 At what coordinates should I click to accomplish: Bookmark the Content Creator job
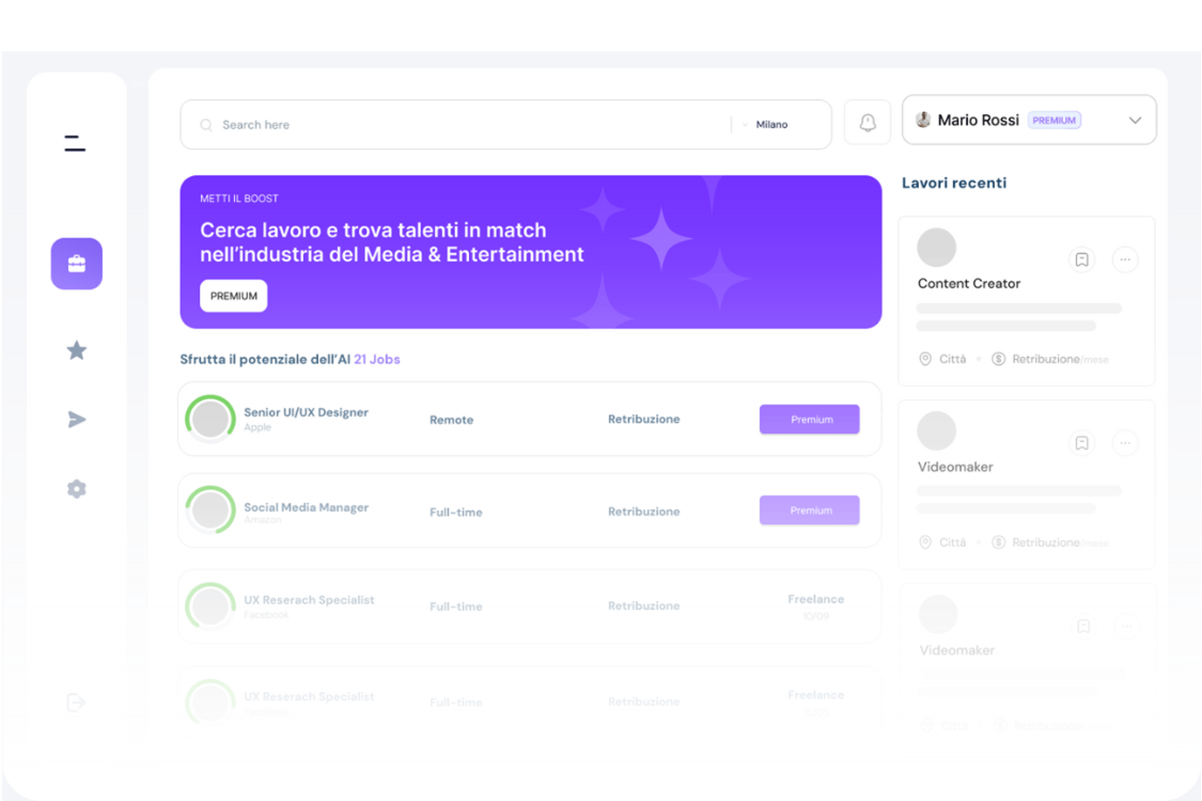(x=1082, y=260)
